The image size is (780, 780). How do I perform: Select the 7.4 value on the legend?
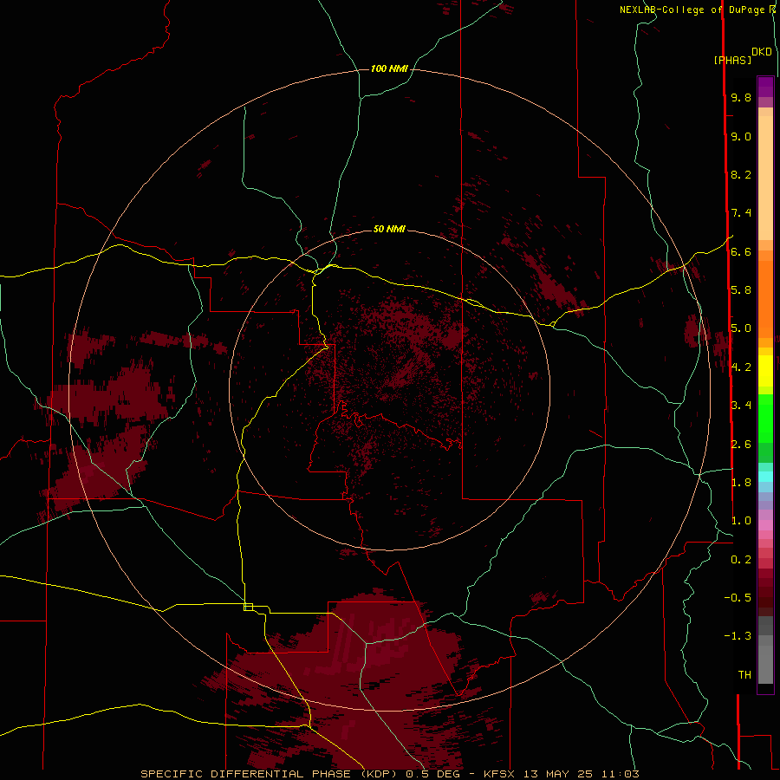(x=741, y=213)
